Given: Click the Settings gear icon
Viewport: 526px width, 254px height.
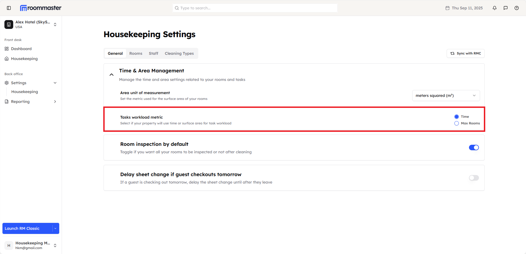Looking at the screenshot, I should click(x=6, y=83).
